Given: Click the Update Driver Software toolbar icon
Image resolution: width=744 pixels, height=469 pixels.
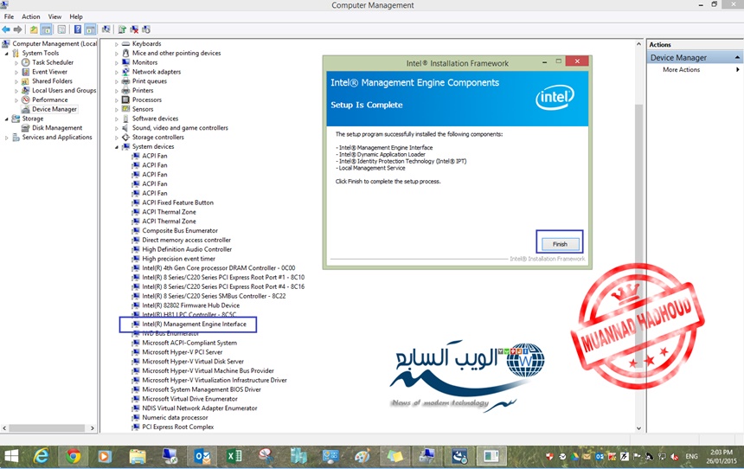Looking at the screenshot, I should tap(122, 29).
